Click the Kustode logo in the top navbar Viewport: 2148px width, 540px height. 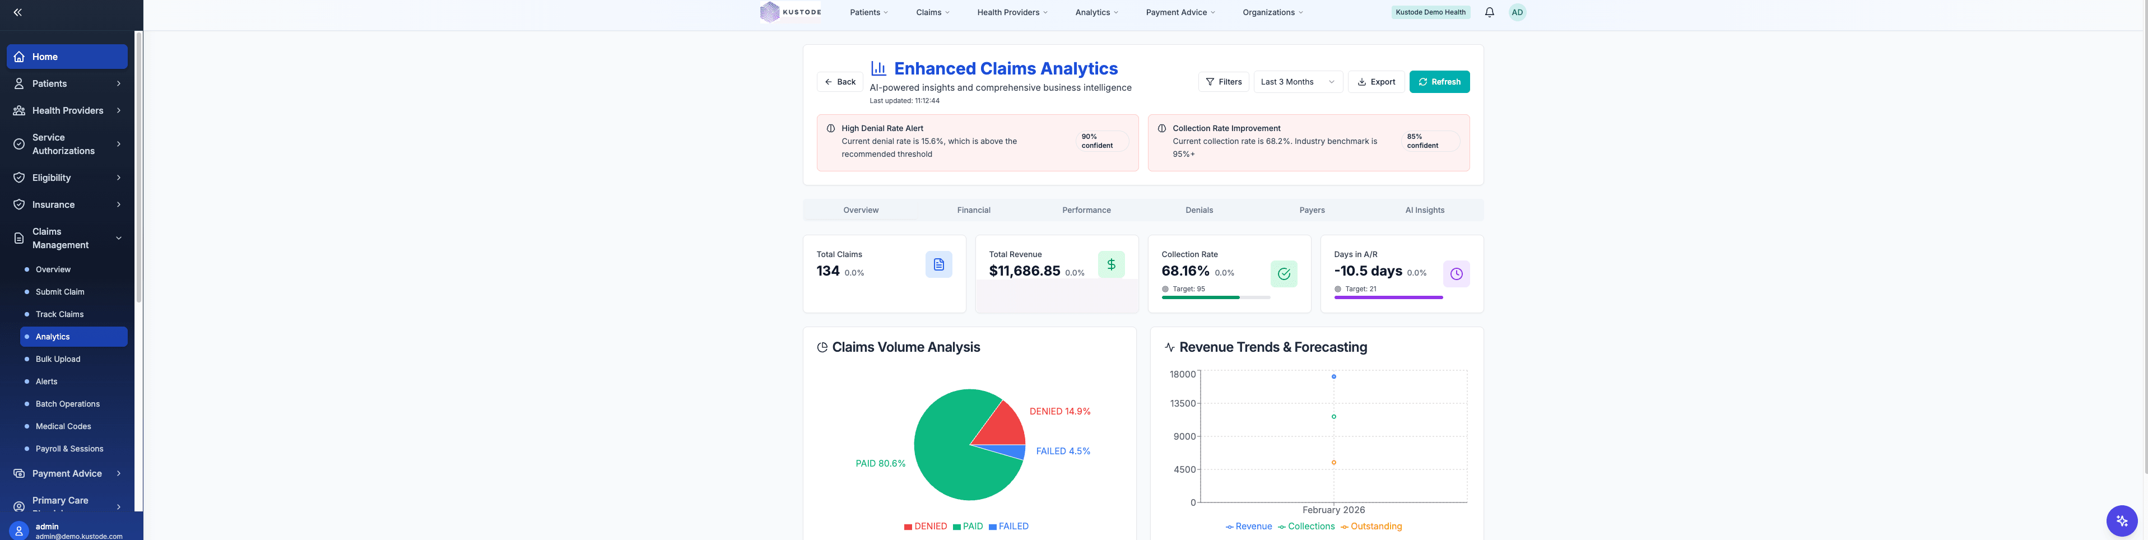(789, 12)
